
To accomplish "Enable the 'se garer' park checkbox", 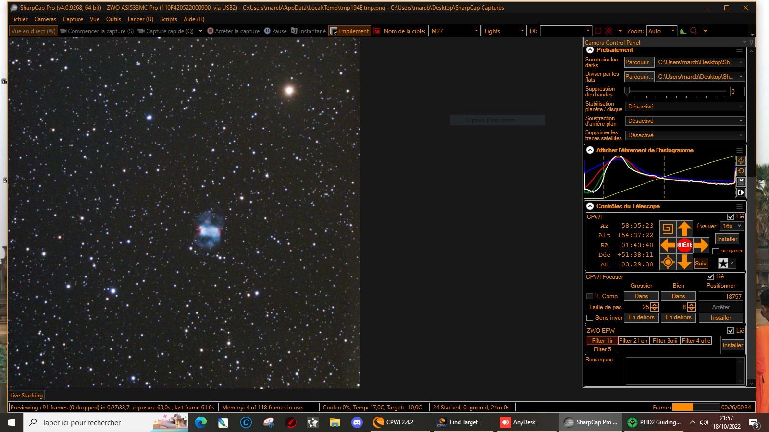I will (716, 251).
